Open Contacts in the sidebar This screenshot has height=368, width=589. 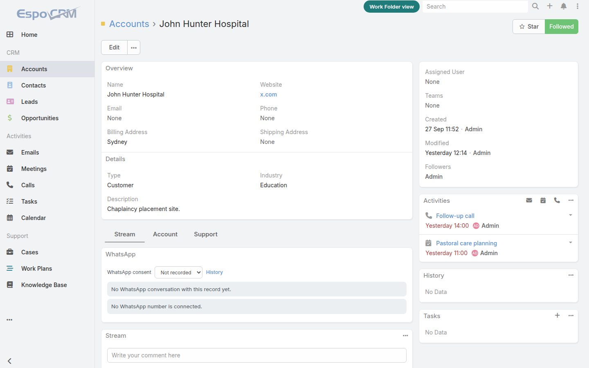[x=47, y=85]
